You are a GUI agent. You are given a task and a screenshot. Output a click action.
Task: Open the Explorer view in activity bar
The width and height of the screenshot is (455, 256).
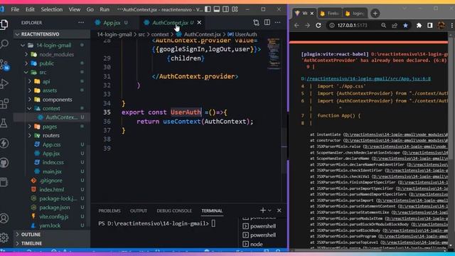tap(4, 24)
